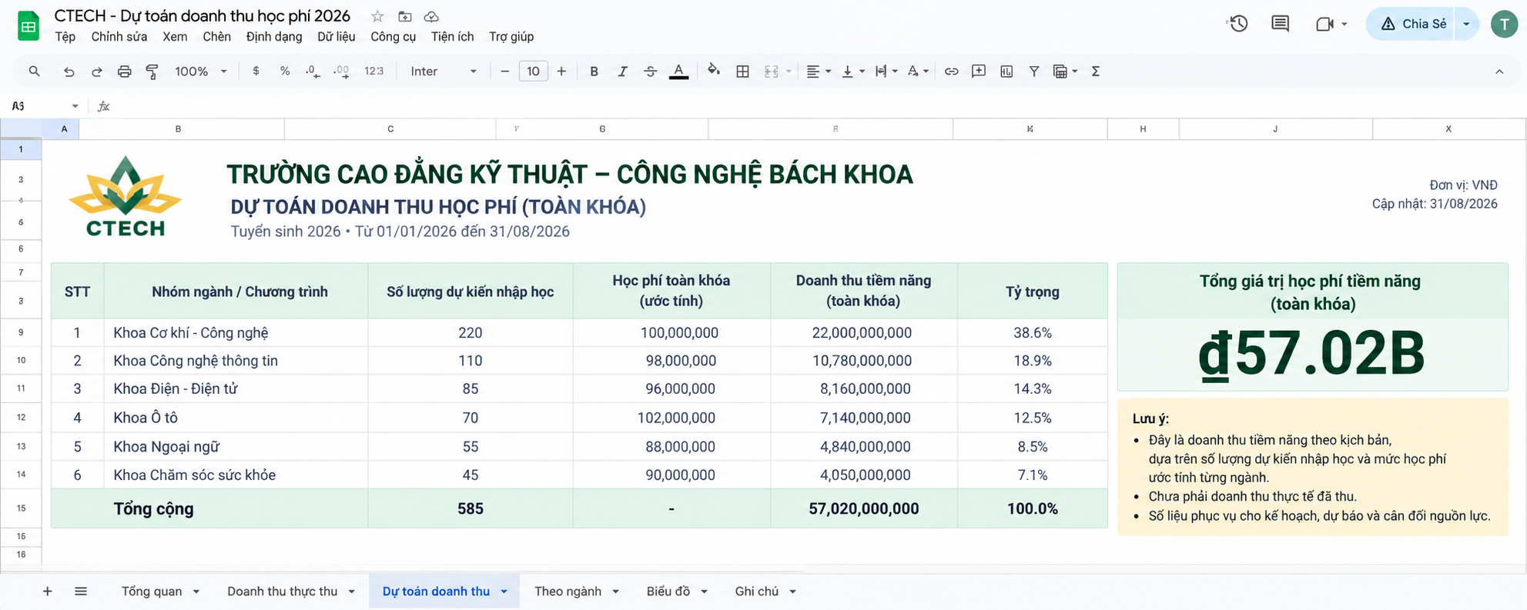Decrease font size with minus button
The width and height of the screenshot is (1527, 610).
pos(504,72)
